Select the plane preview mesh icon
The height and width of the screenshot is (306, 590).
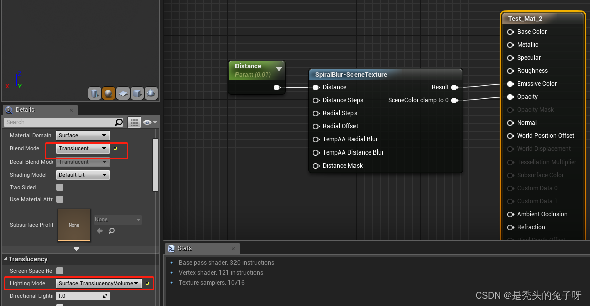123,93
